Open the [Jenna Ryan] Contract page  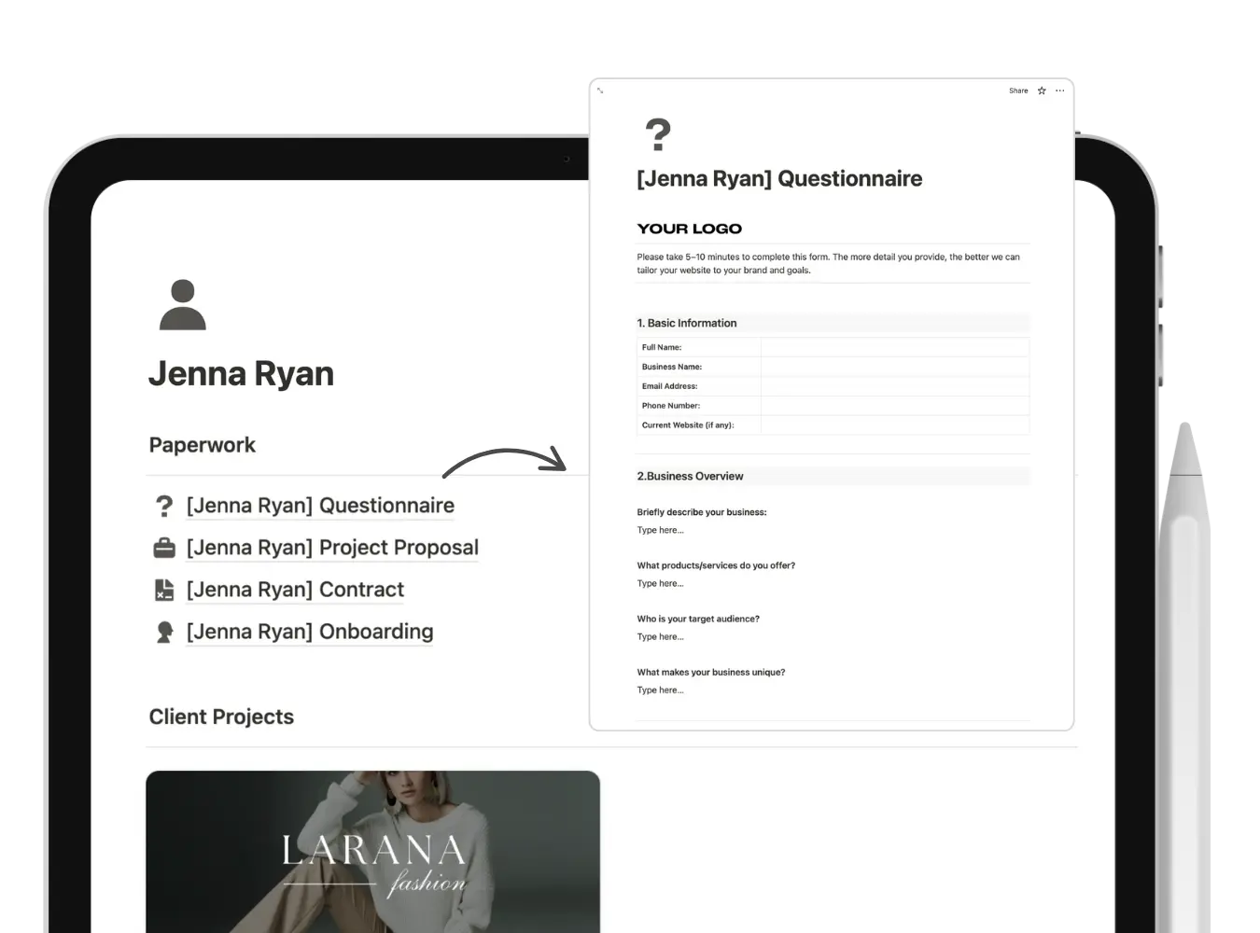tap(295, 590)
